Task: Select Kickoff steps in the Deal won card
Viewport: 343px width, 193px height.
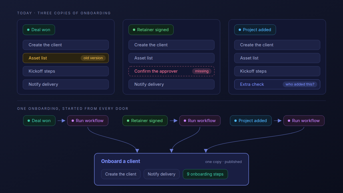Action: [66, 71]
